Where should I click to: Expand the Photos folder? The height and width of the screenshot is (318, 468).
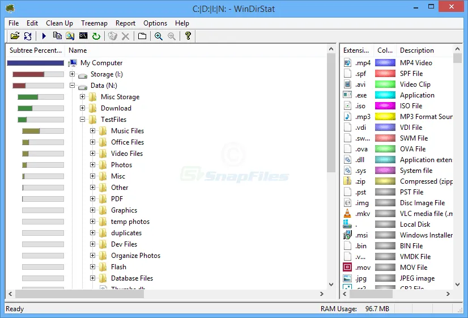click(x=92, y=164)
